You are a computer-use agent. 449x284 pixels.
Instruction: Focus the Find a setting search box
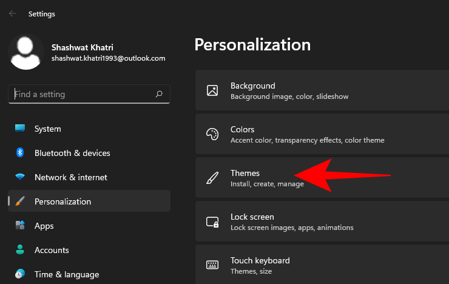(x=82, y=95)
